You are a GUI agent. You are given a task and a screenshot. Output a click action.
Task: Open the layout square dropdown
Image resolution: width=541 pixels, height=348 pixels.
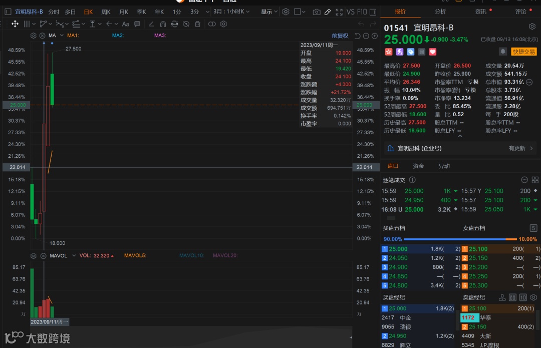(300, 12)
